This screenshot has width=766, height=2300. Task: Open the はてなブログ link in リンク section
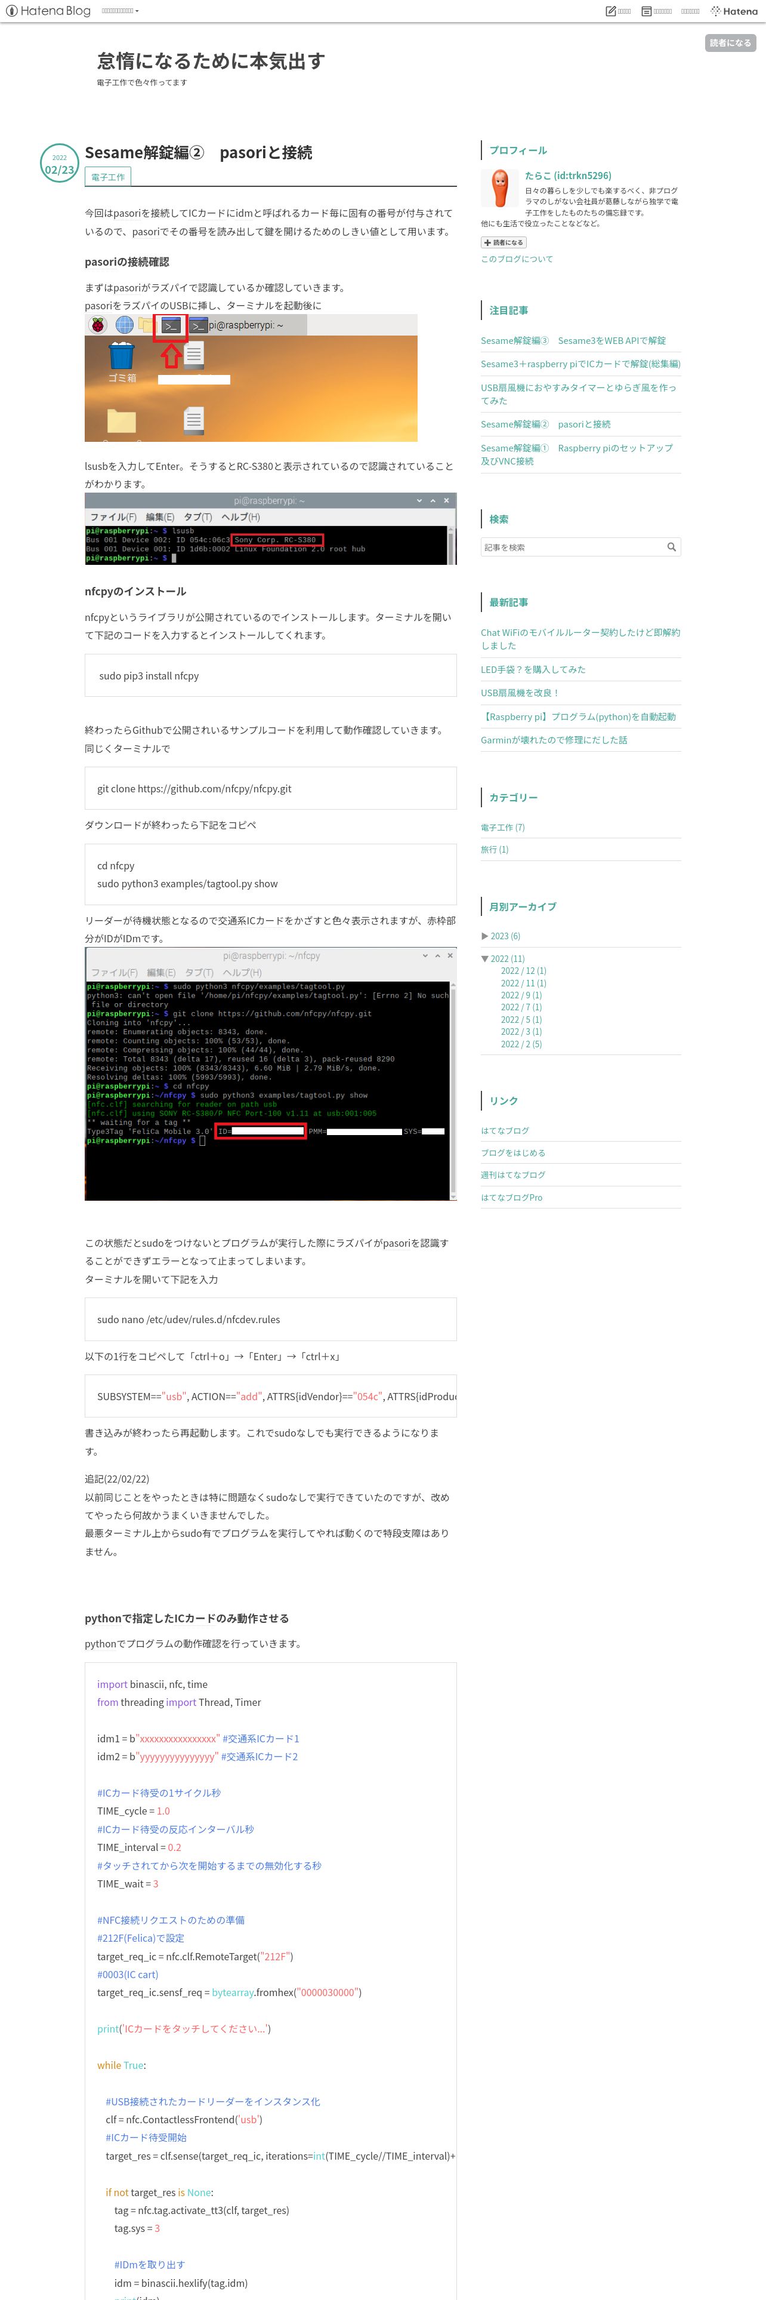[505, 1131]
